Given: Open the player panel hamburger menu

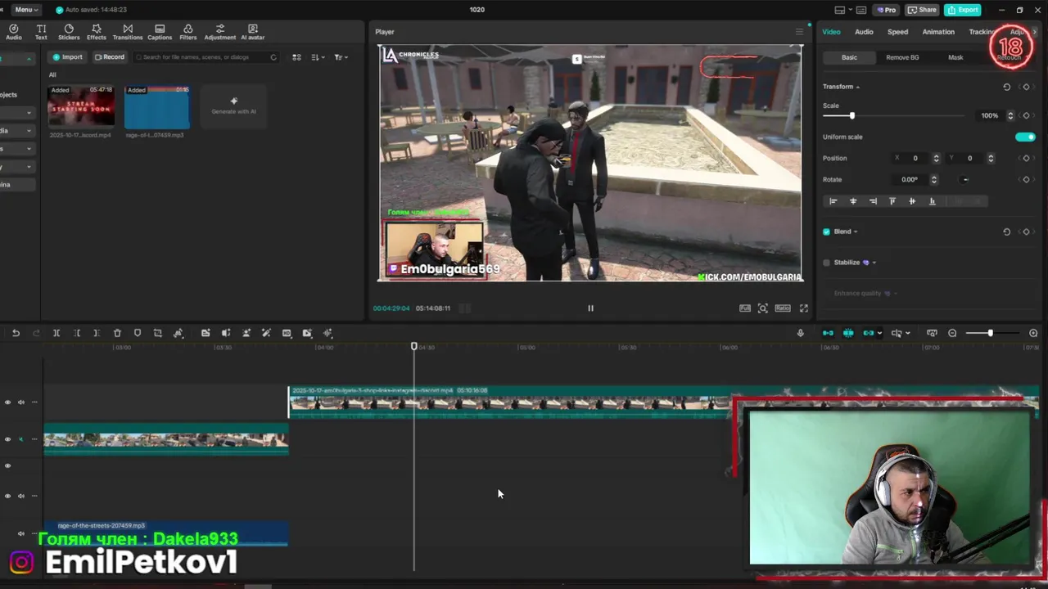Looking at the screenshot, I should tap(799, 32).
